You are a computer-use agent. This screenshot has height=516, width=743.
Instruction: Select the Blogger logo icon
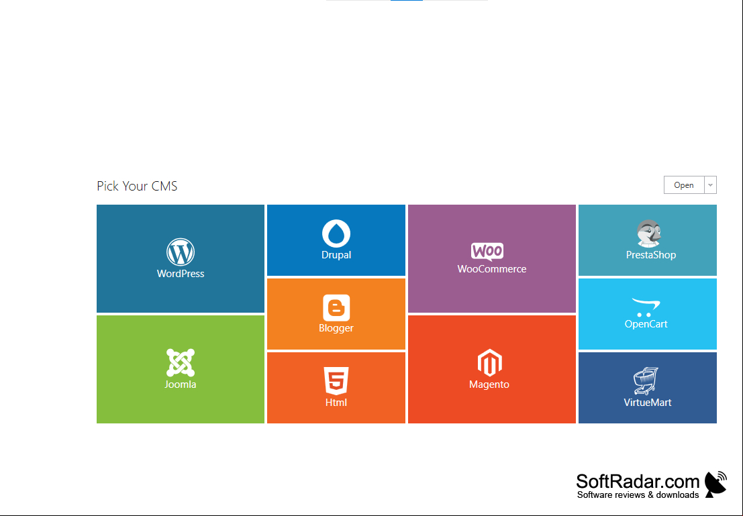336,307
